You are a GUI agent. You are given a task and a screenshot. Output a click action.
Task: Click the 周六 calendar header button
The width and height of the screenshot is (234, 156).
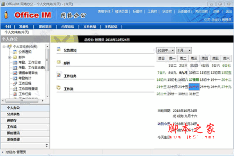[226, 59]
